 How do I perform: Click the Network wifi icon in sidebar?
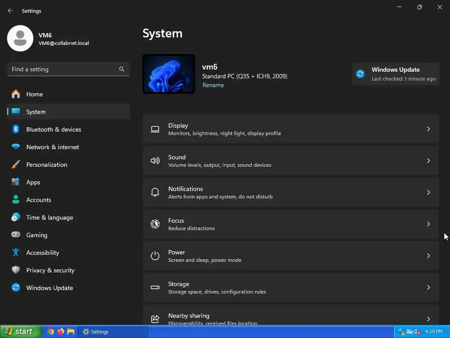pyautogui.click(x=16, y=147)
